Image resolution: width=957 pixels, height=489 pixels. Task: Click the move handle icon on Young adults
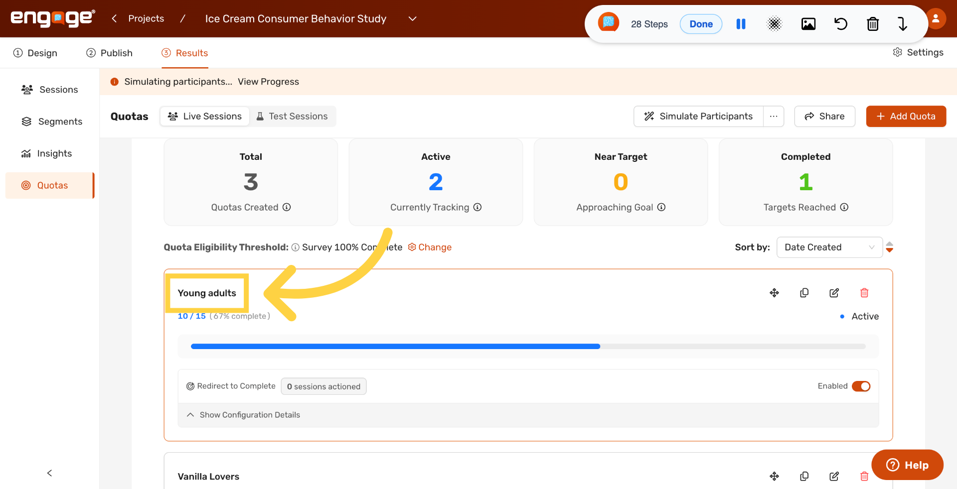[774, 293]
